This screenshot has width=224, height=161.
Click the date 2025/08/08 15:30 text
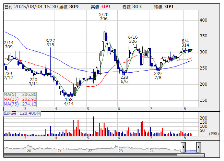pyautogui.click(x=36, y=7)
